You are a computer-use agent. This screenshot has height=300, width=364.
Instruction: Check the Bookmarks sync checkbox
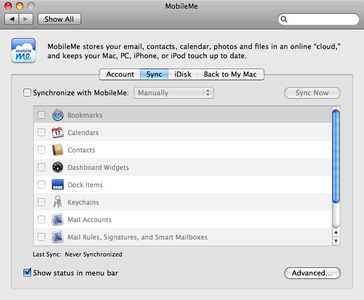click(41, 115)
